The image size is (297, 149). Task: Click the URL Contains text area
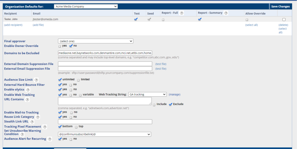(105, 101)
